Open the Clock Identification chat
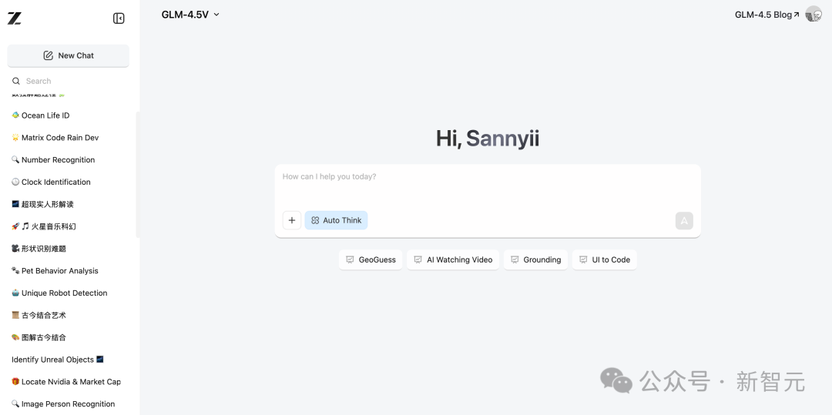This screenshot has width=832, height=415. (69, 182)
